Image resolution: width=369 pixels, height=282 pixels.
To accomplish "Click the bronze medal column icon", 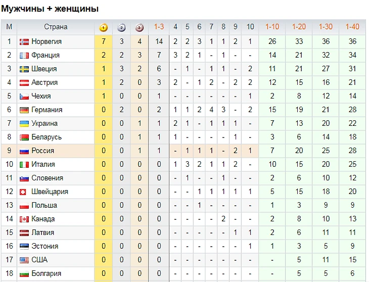I will [x=140, y=28].
